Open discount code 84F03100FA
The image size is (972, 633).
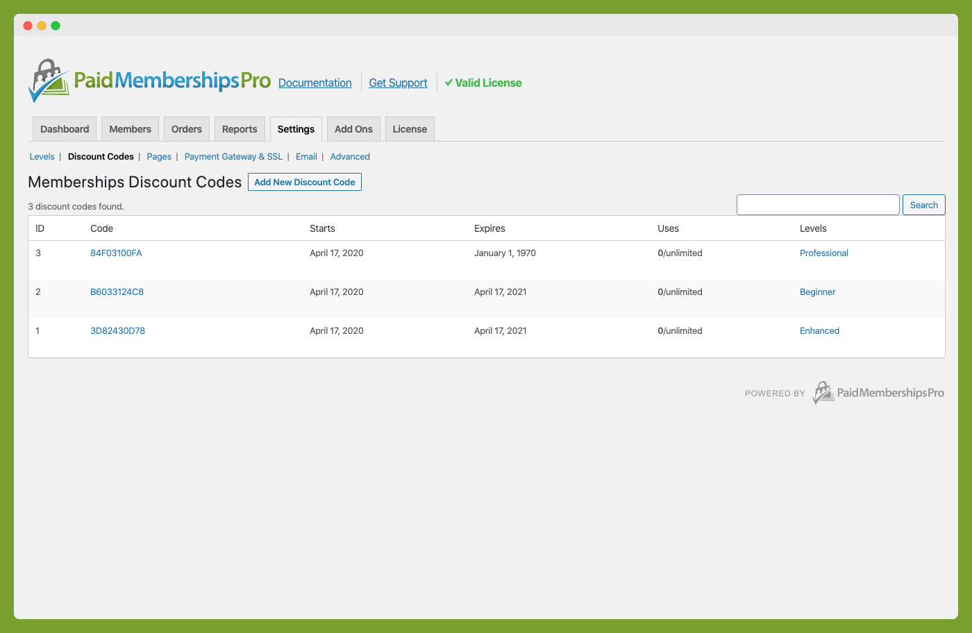(116, 253)
